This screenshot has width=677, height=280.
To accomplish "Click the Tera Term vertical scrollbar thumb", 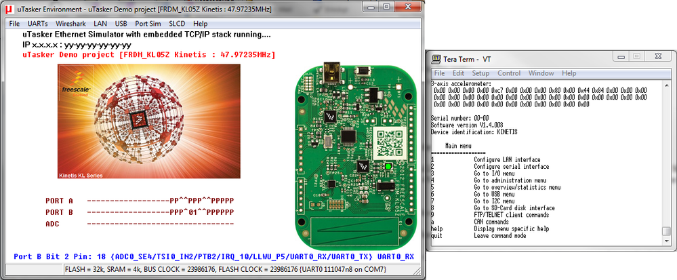I will 668,231.
